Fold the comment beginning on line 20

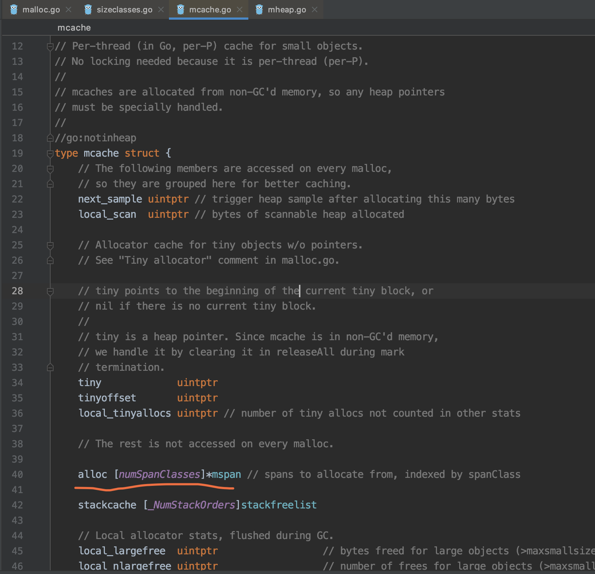pyautogui.click(x=50, y=169)
